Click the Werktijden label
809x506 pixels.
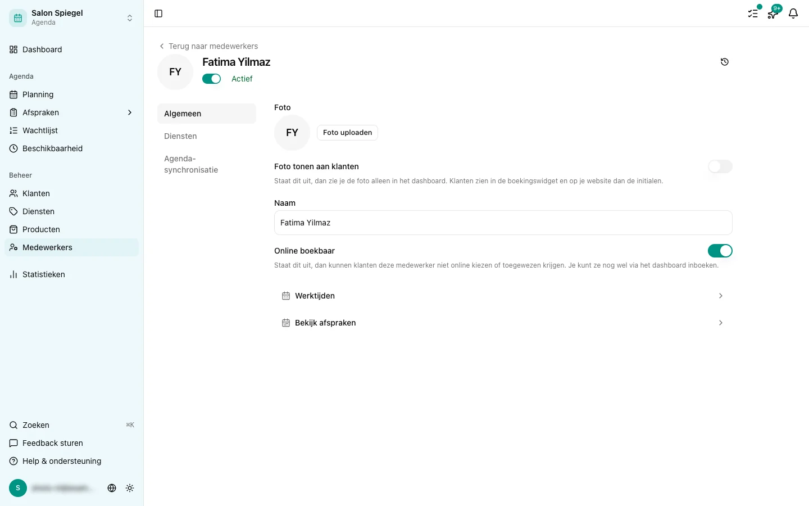coord(315,296)
